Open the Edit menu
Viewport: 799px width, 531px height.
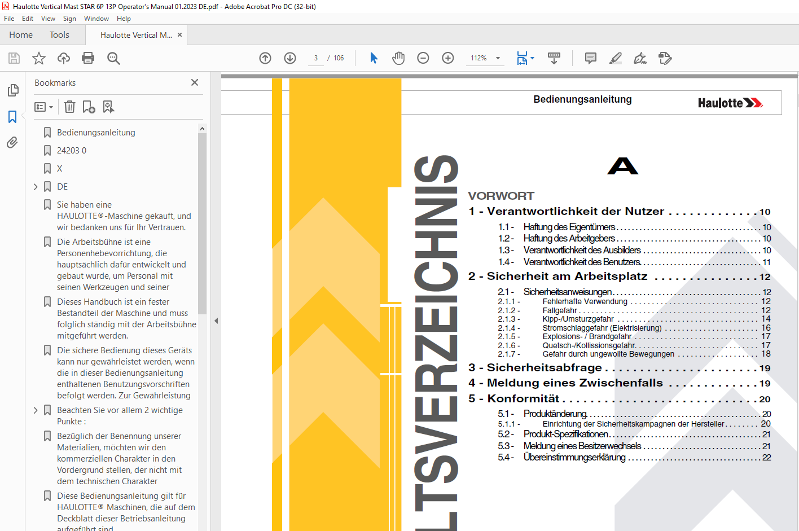click(x=28, y=19)
